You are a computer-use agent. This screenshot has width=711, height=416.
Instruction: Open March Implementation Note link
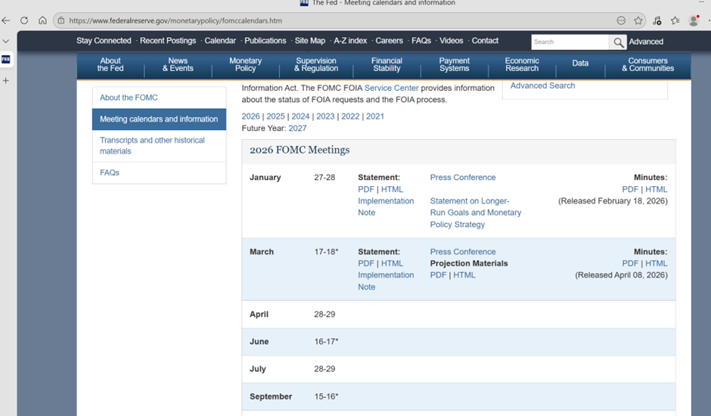coord(386,281)
